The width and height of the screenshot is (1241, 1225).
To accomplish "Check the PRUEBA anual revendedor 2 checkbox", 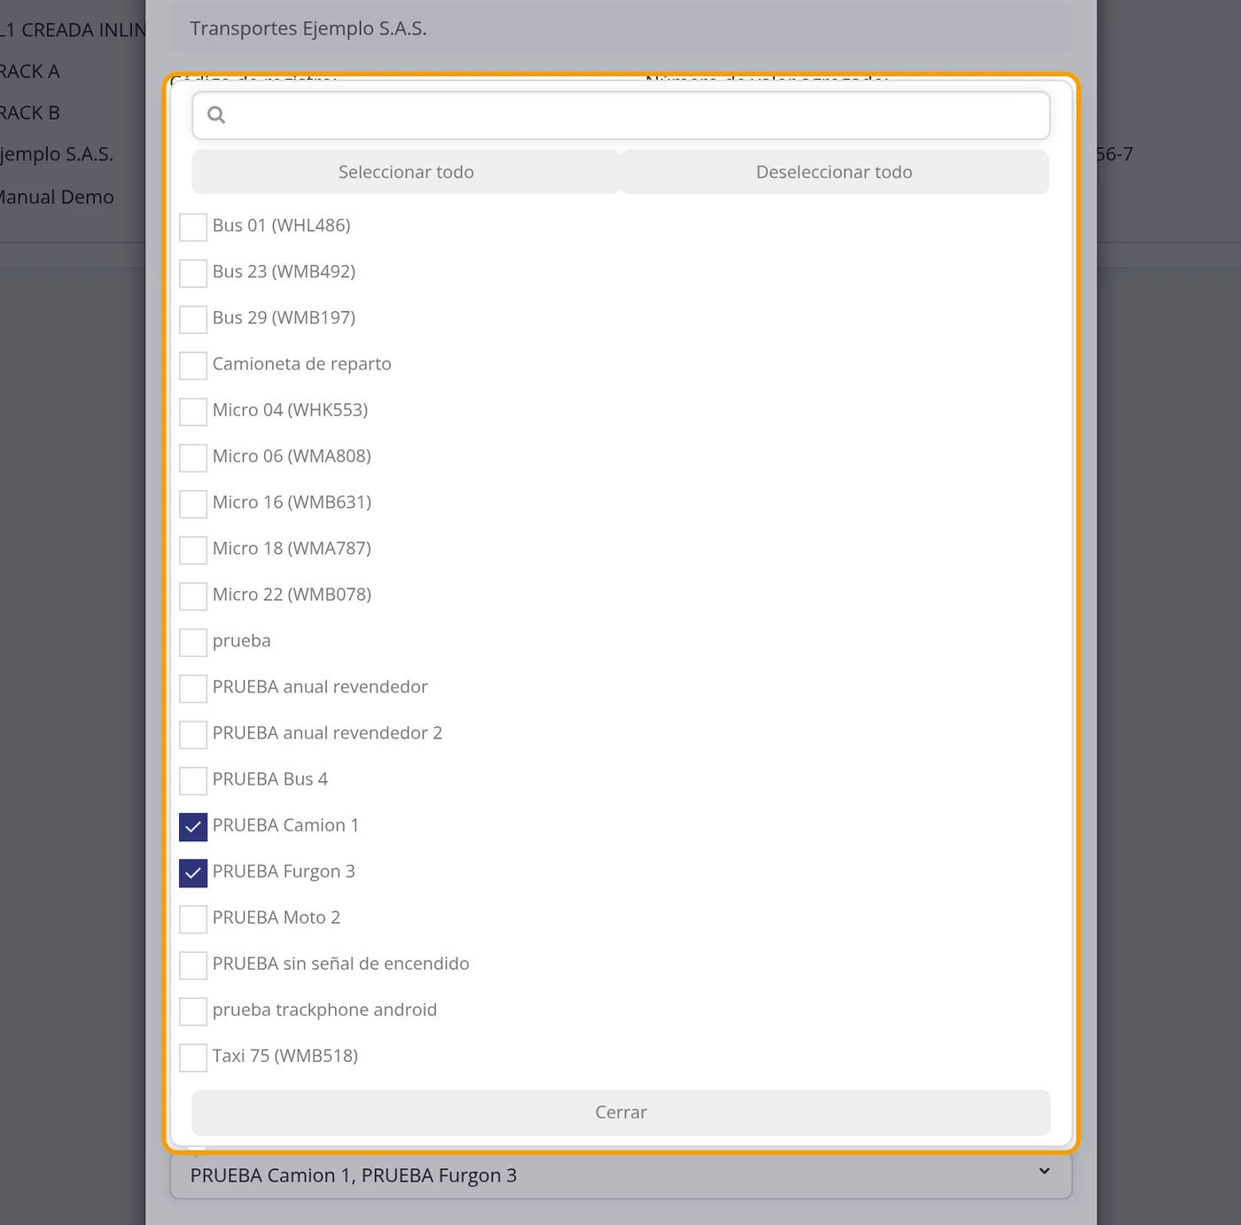I will (x=193, y=734).
